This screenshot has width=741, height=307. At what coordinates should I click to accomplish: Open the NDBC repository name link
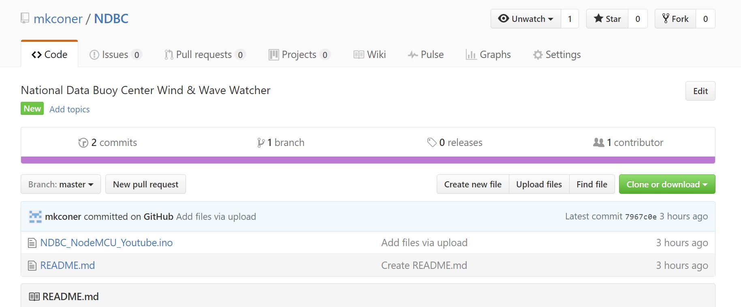tap(111, 19)
